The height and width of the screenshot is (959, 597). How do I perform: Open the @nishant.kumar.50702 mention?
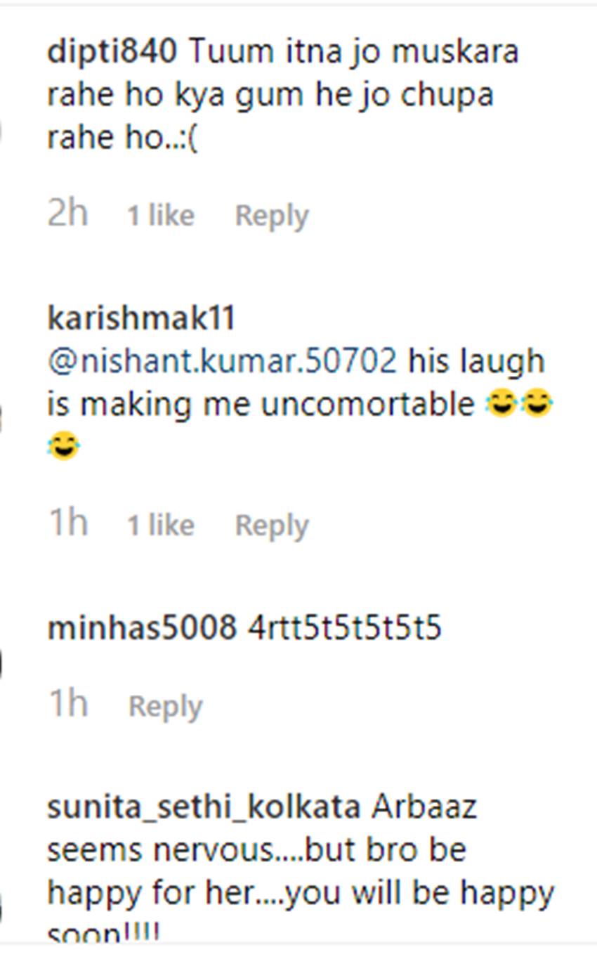pyautogui.click(x=222, y=362)
